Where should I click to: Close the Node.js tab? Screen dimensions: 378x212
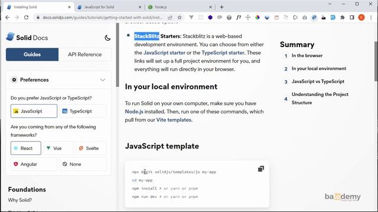point(210,7)
